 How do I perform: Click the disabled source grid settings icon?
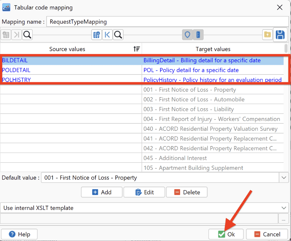[x=6, y=35]
